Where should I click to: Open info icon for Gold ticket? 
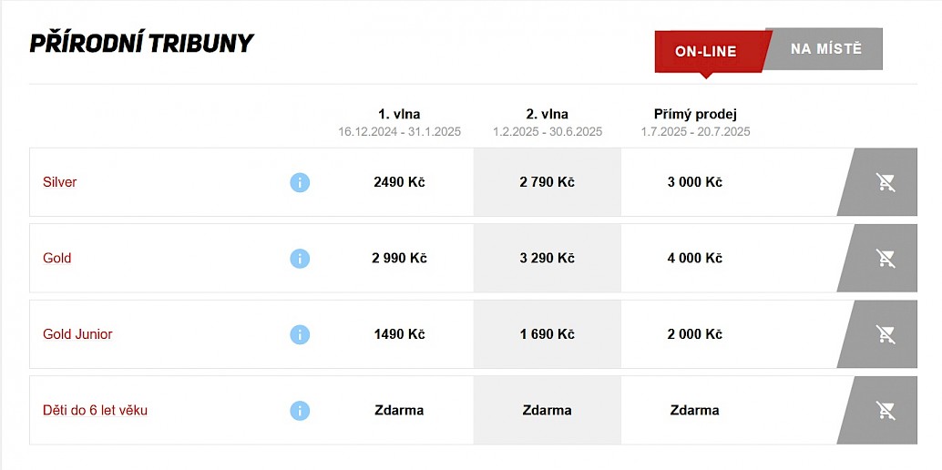coord(300,259)
